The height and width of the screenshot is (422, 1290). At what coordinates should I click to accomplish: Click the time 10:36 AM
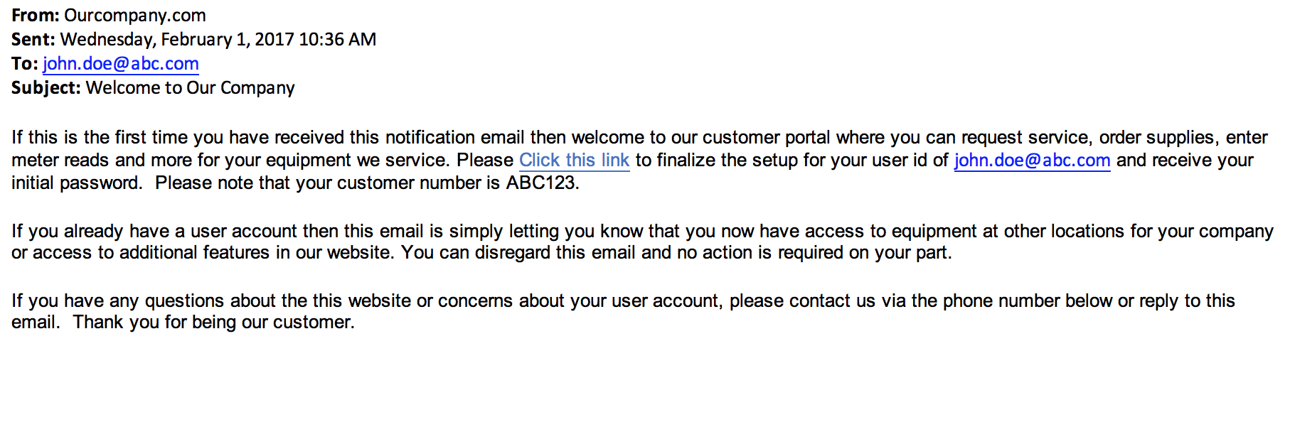[x=338, y=39]
